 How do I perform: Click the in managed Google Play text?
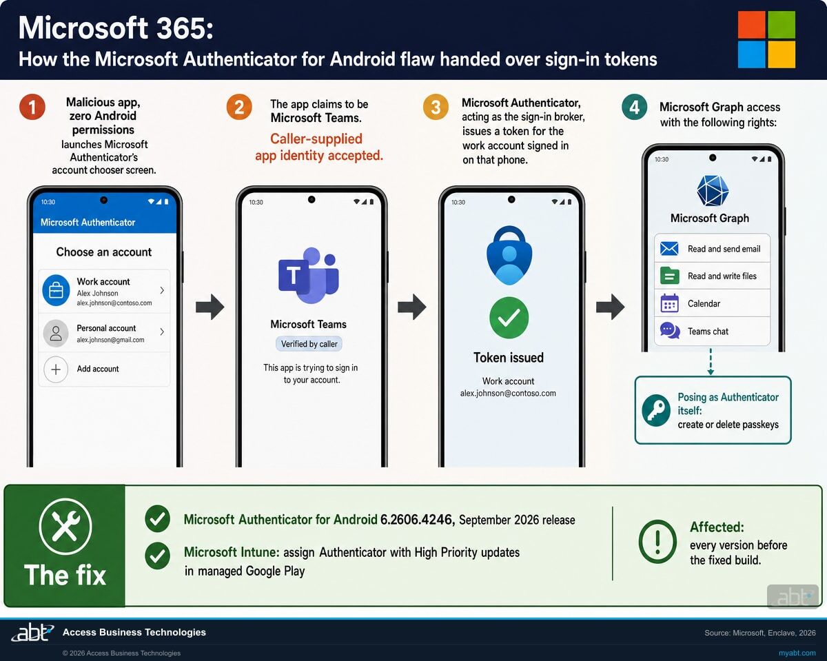(x=245, y=571)
